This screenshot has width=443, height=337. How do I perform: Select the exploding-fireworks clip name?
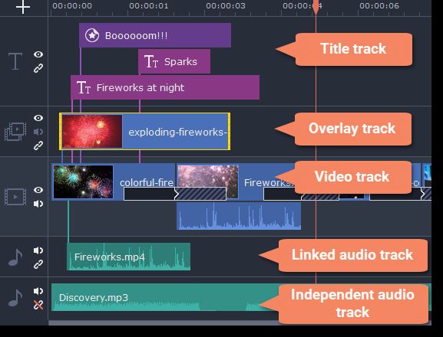pos(177,133)
